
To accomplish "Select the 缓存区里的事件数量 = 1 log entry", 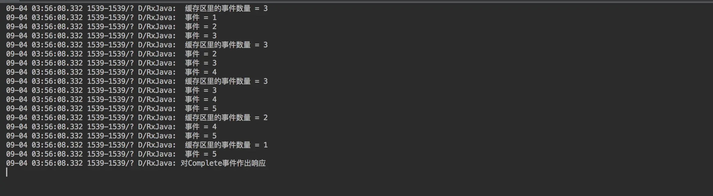I will 137,145.
